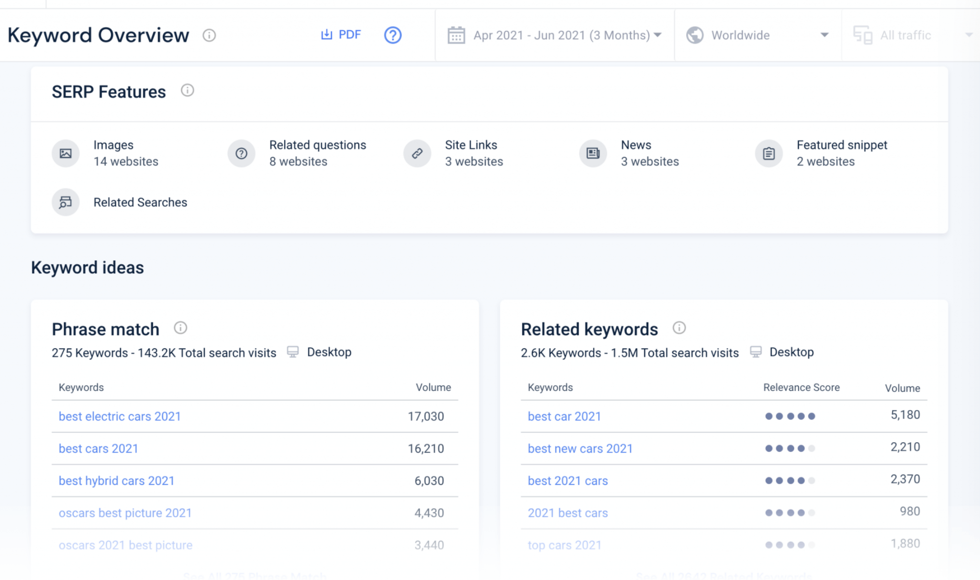This screenshot has width=980, height=580.
Task: Click the Related questions icon
Action: (241, 153)
